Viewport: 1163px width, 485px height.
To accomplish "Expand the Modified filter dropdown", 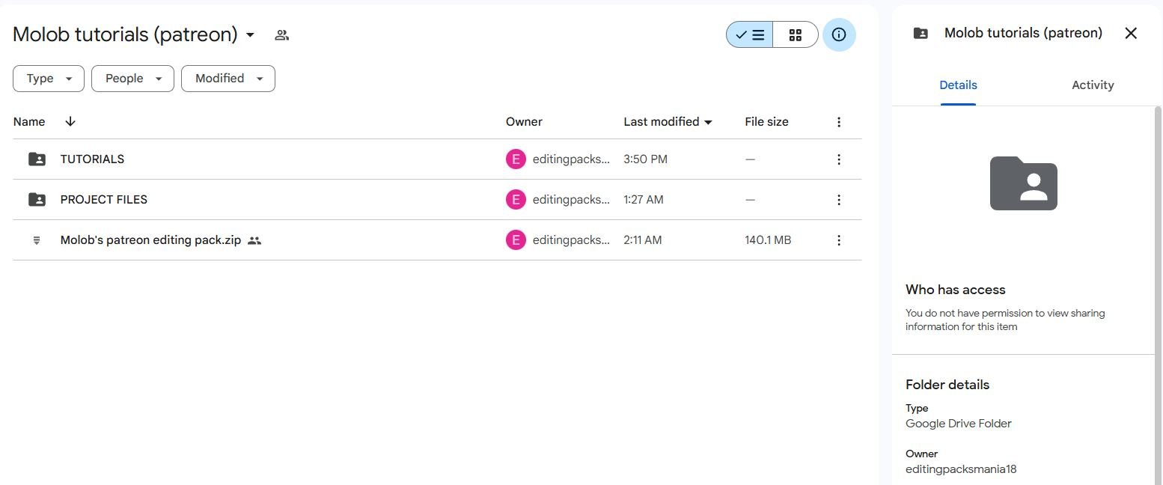I will click(228, 79).
